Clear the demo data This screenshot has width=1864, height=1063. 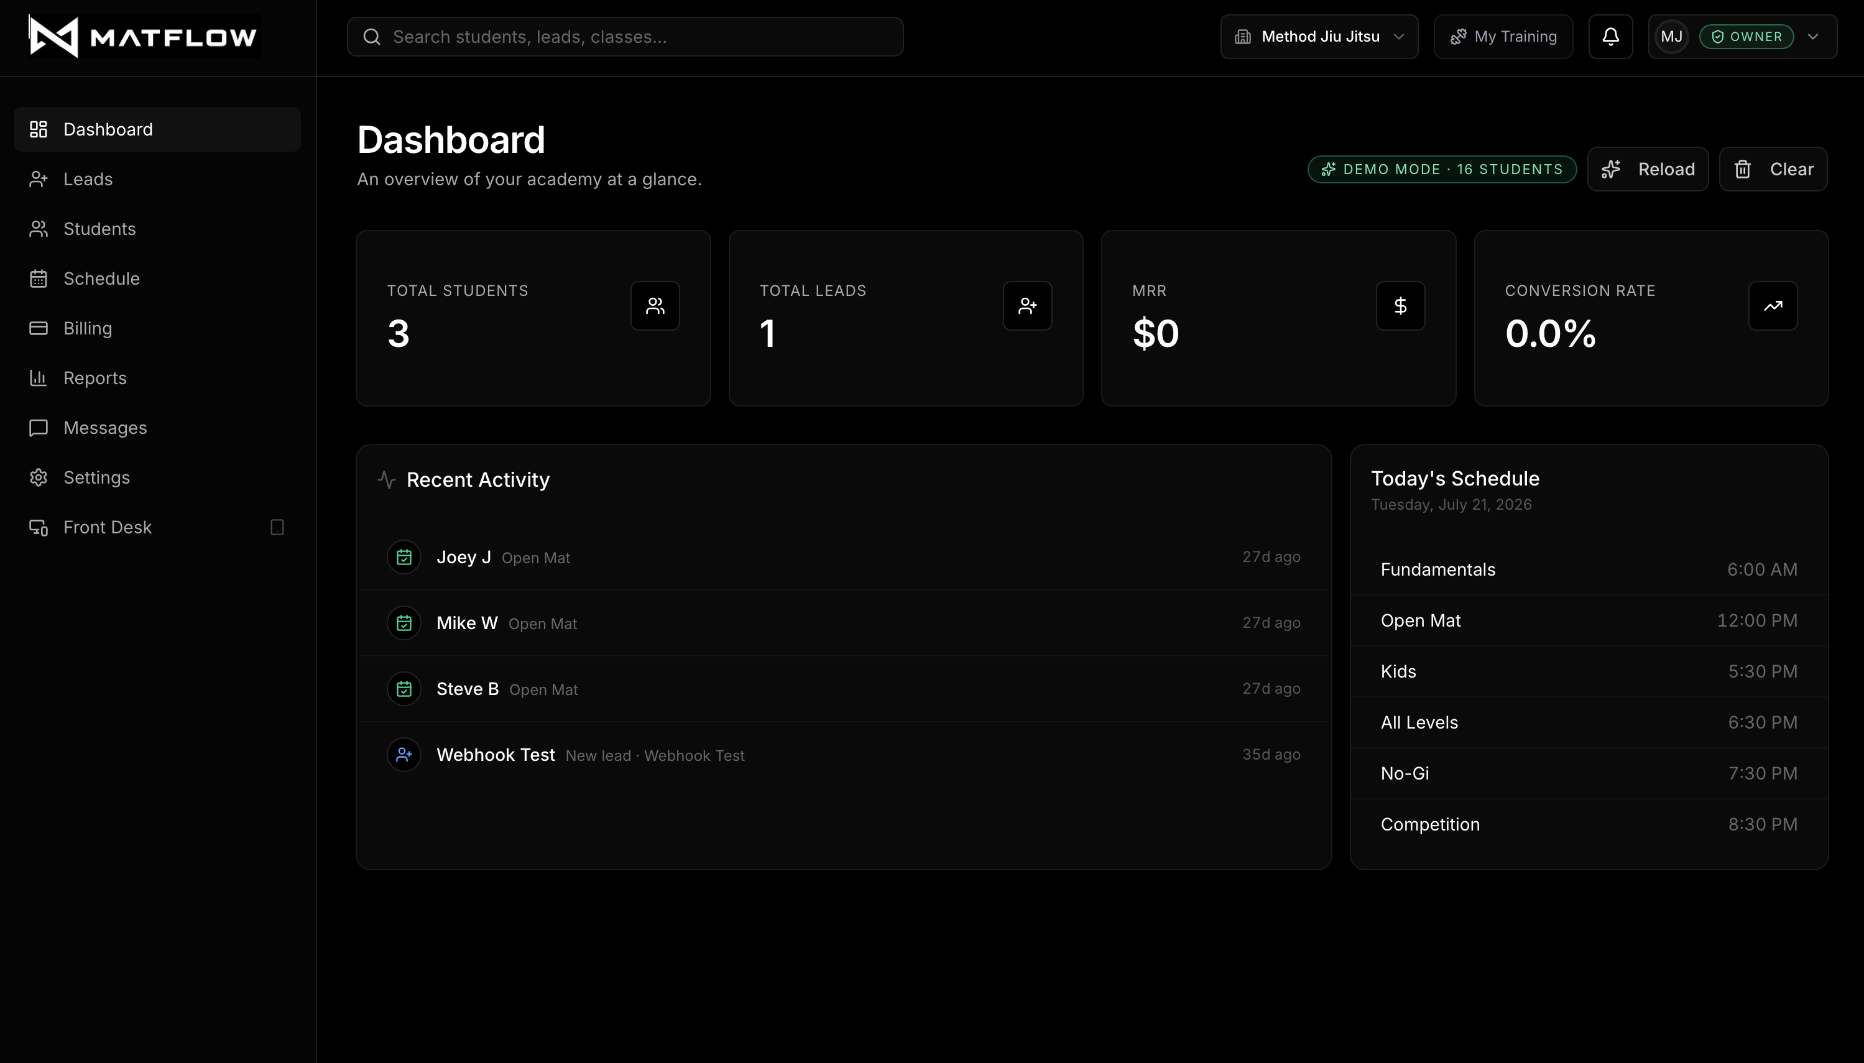pyautogui.click(x=1773, y=168)
